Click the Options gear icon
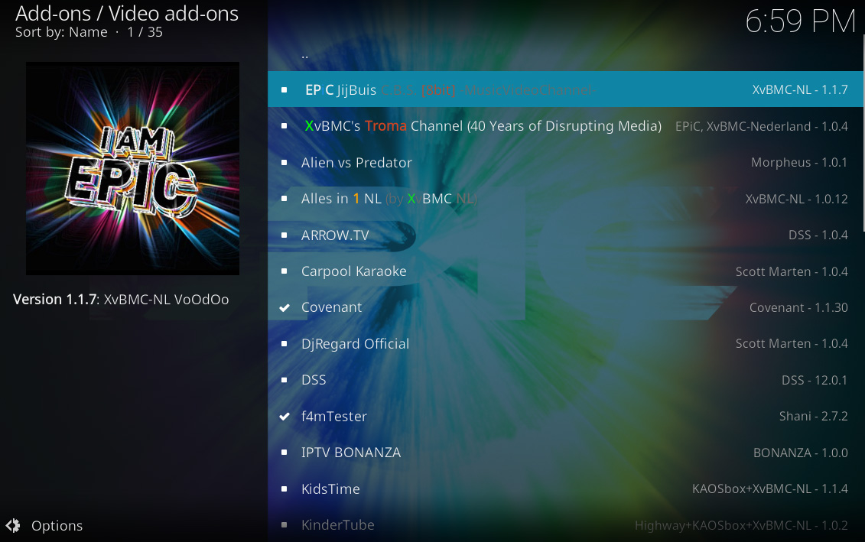Image resolution: width=865 pixels, height=542 pixels. tap(13, 525)
